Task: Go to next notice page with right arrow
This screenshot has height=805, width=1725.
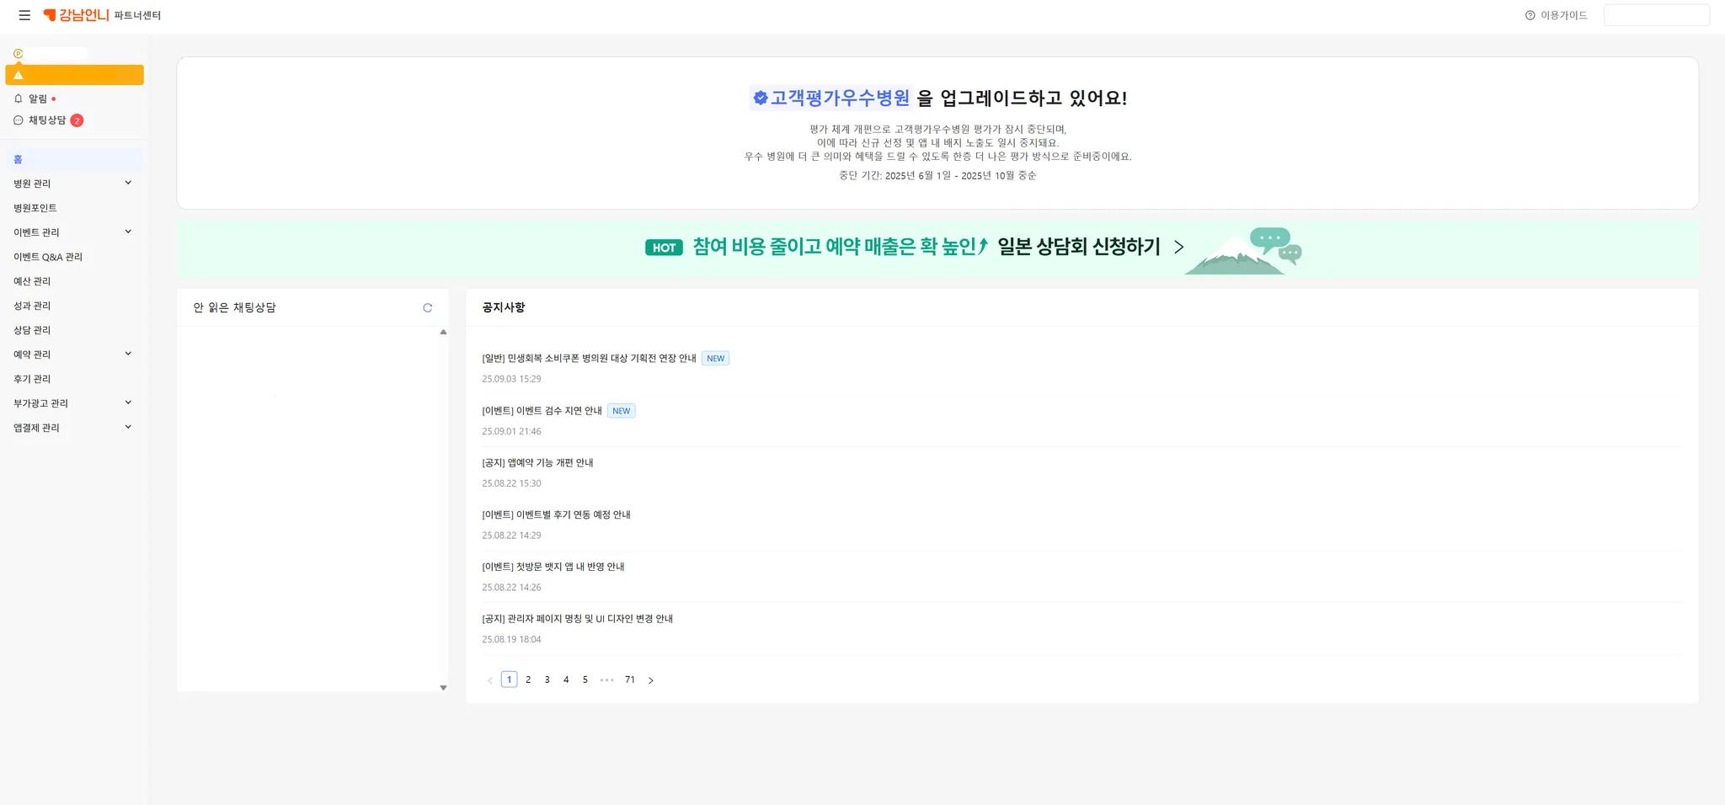Action: pyautogui.click(x=650, y=680)
